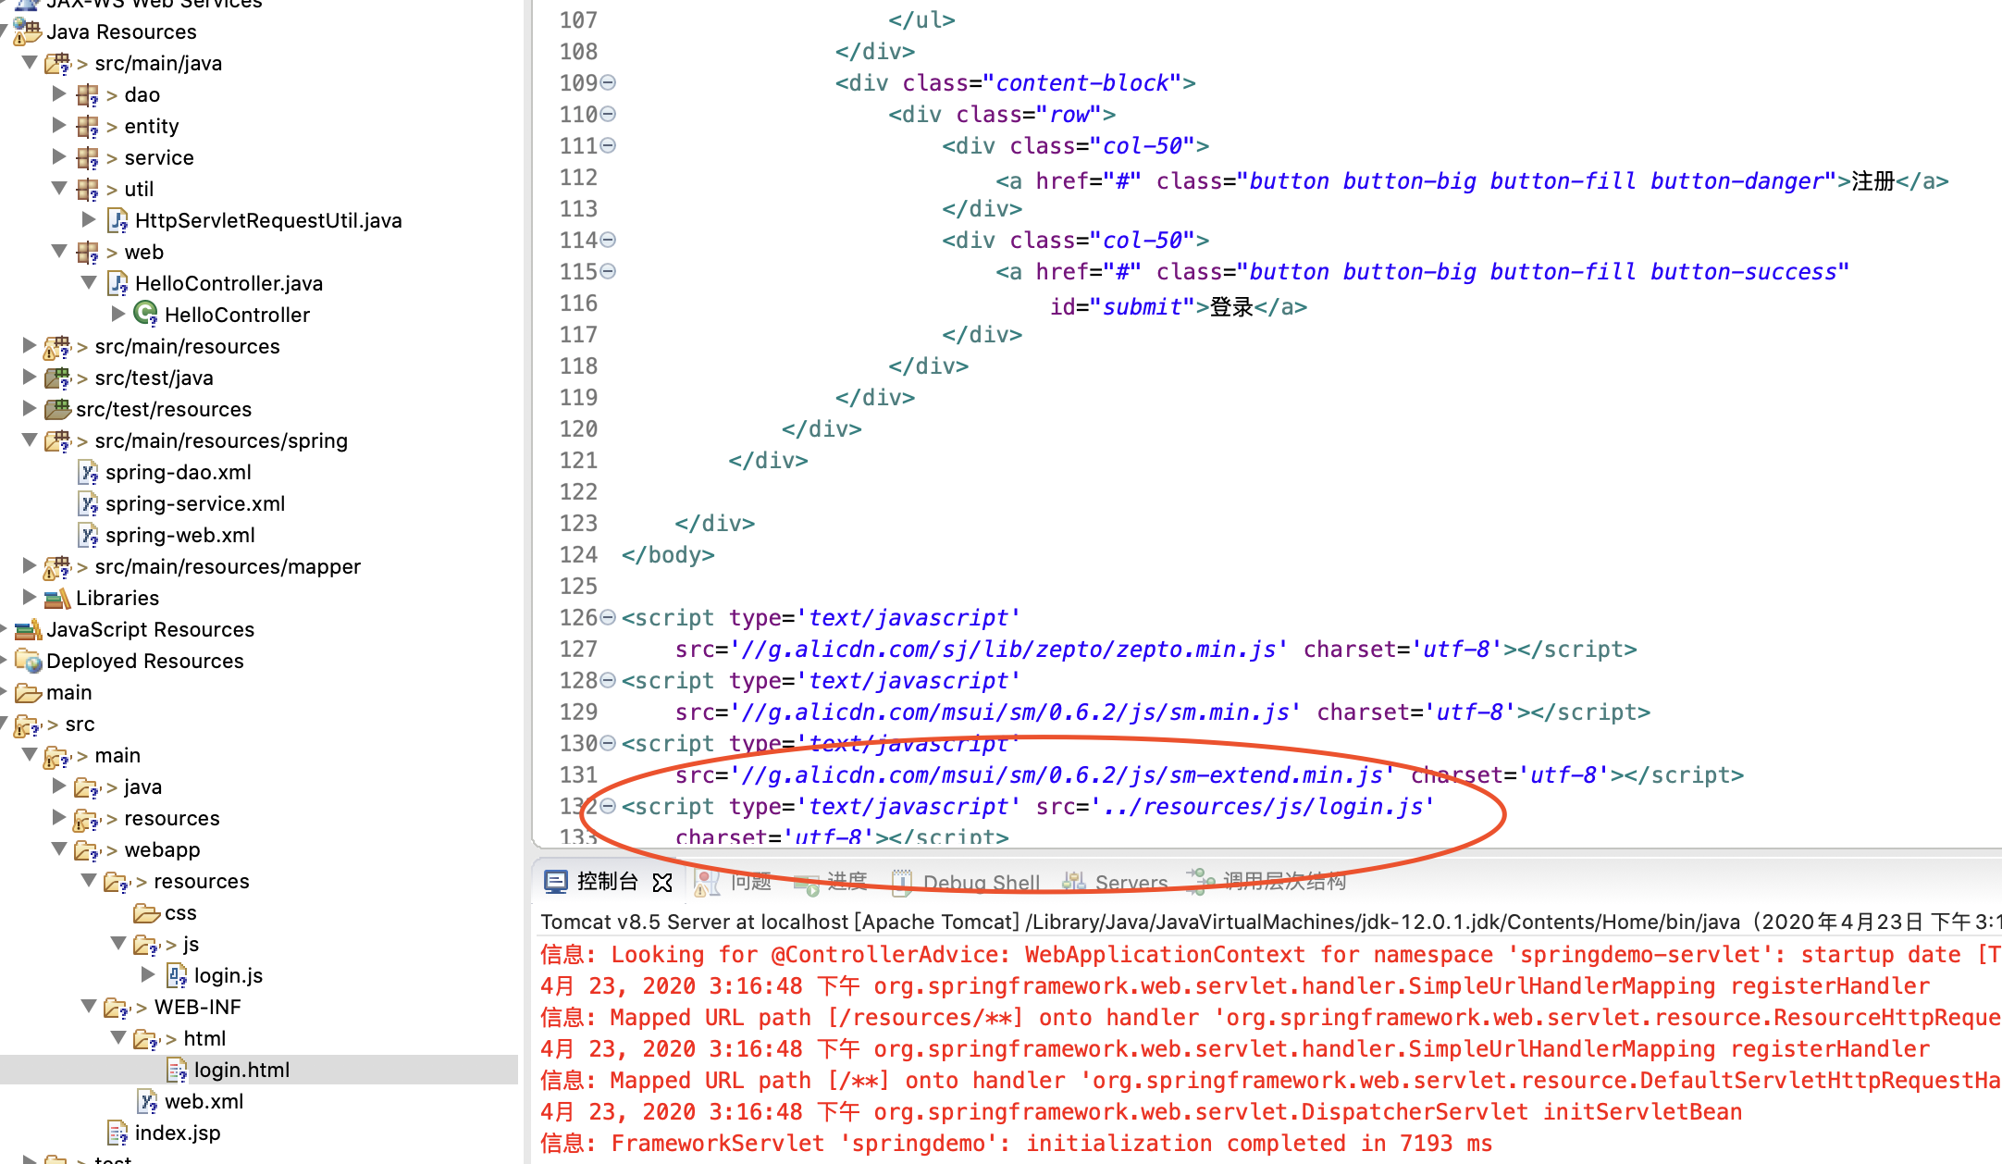Select login.js in the project tree
This screenshot has width=2002, height=1164.
point(229,975)
